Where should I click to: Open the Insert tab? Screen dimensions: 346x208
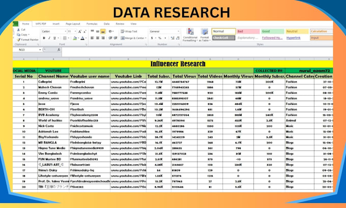coord(56,24)
